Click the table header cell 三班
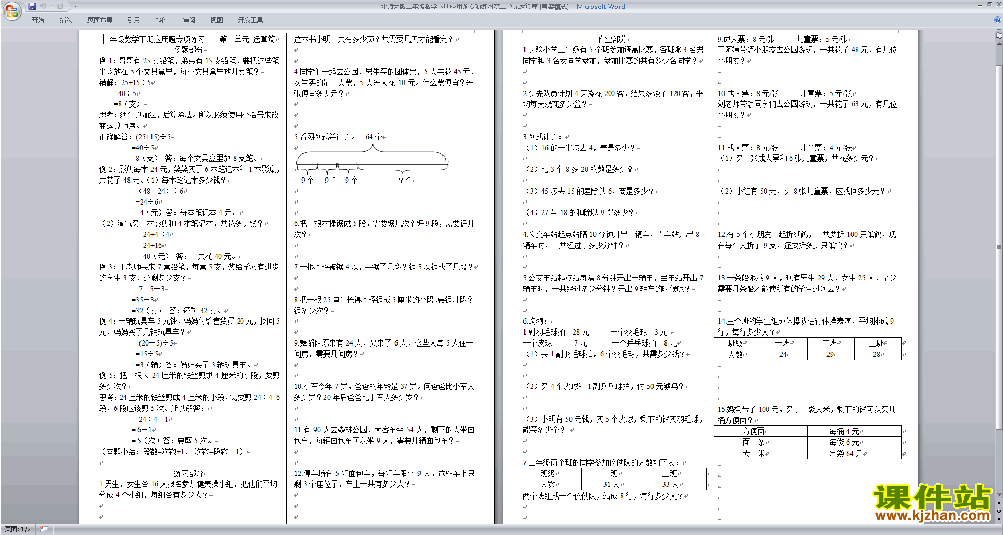The image size is (1003, 535). (878, 343)
